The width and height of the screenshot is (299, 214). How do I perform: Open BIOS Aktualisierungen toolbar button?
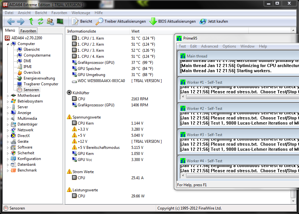[x=173, y=21]
